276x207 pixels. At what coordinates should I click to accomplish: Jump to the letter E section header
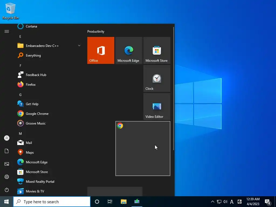20,37
